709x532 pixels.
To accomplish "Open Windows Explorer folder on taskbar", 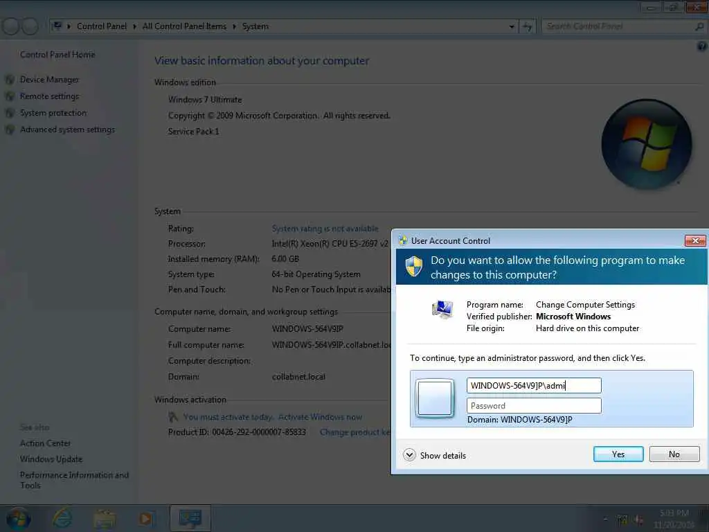I will (104, 519).
